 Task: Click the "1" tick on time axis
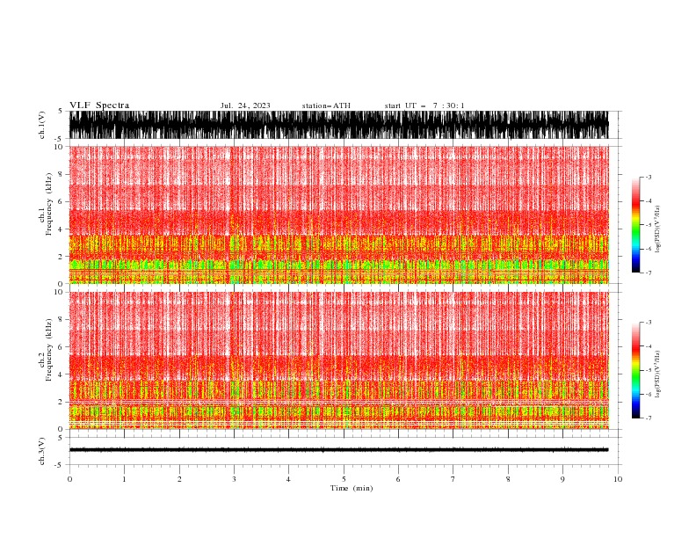[124, 479]
